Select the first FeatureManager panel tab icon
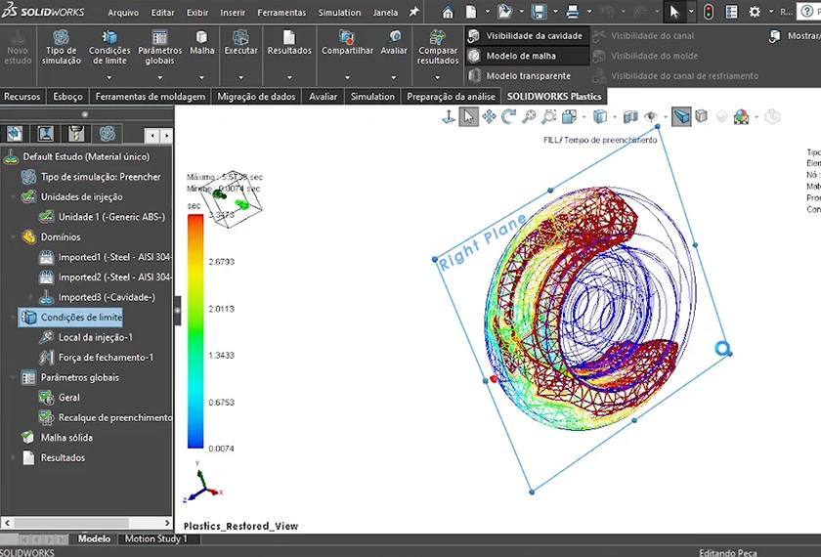821x557 pixels. point(14,134)
